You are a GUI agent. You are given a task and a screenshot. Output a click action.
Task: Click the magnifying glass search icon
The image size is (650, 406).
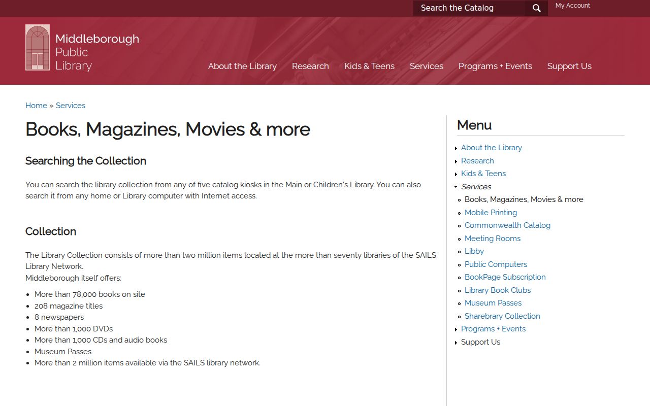click(536, 8)
